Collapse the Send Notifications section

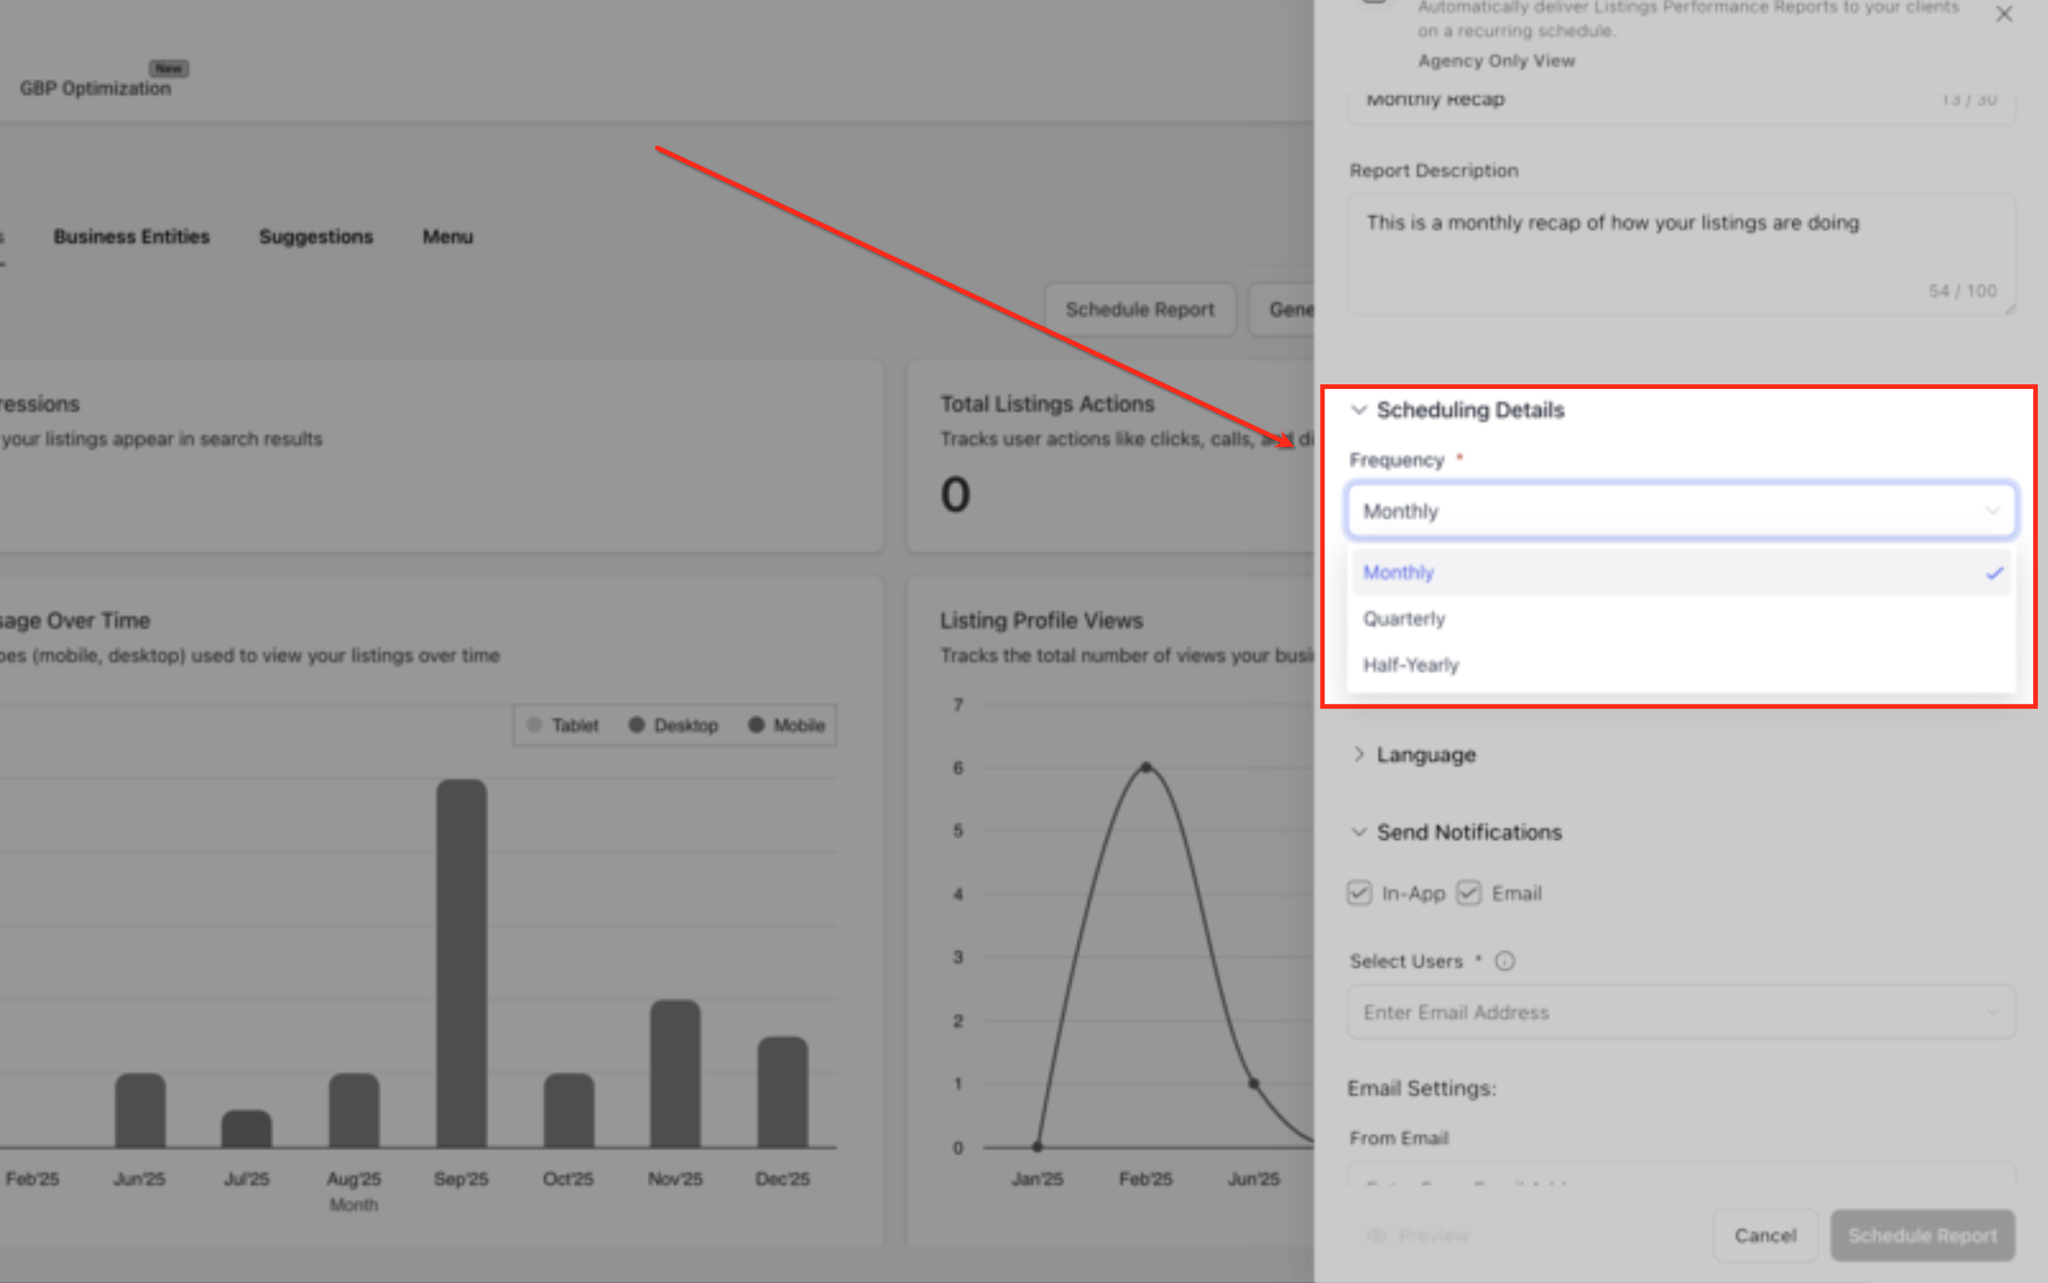1359,831
